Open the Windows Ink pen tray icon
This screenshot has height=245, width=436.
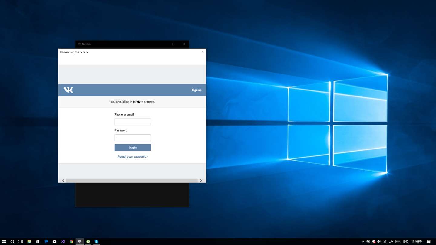(391, 242)
